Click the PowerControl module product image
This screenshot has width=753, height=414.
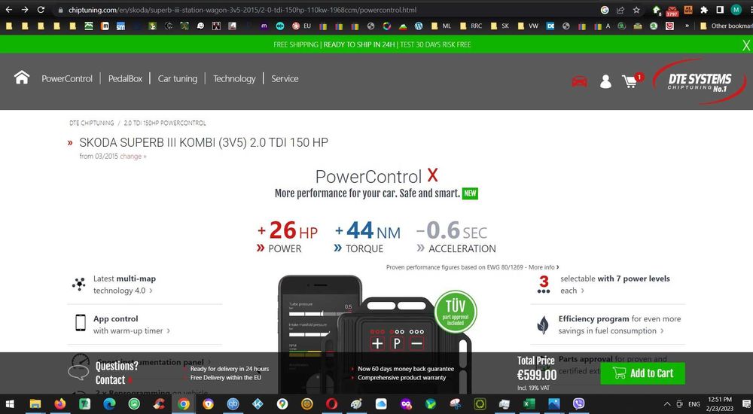click(x=398, y=343)
